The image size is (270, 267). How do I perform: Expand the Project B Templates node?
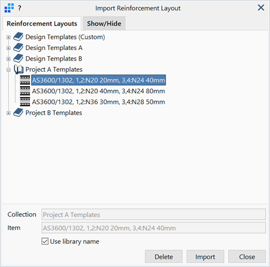click(x=8, y=113)
